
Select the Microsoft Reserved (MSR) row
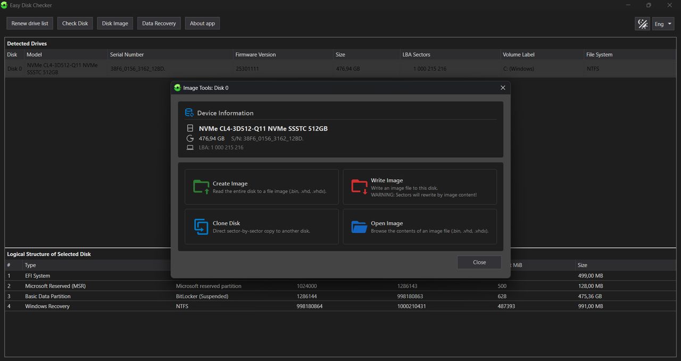(340, 286)
